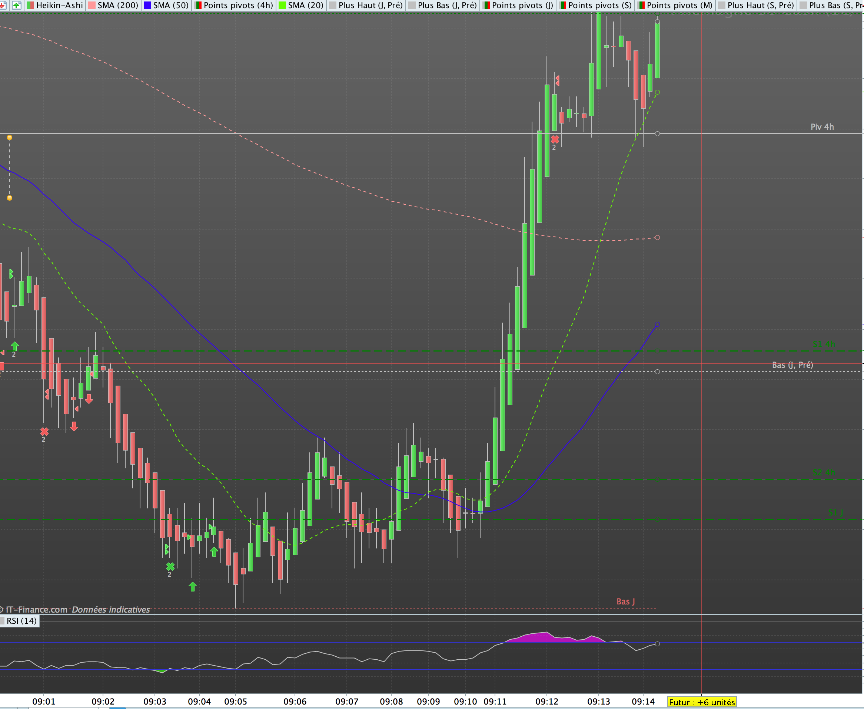Click the Piv 4h pivot line label

[x=821, y=127]
